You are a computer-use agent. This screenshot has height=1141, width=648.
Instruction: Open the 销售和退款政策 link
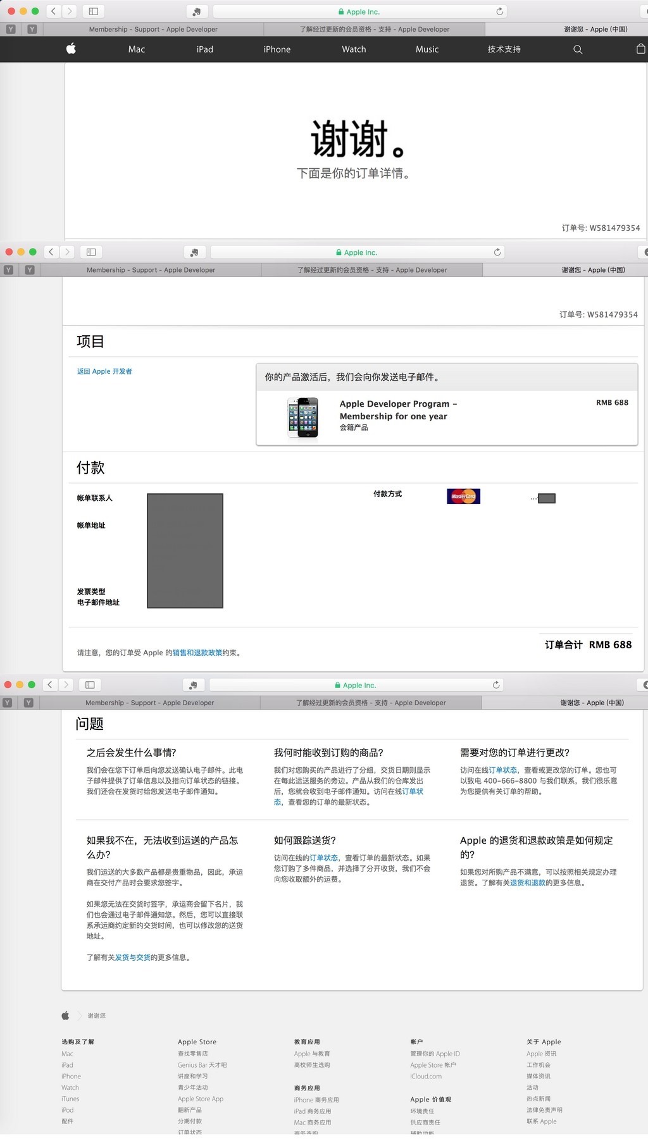point(197,653)
